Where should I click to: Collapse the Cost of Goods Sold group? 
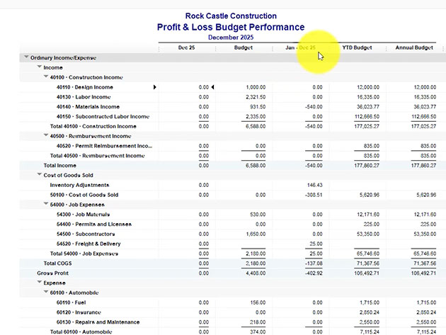pos(40,174)
